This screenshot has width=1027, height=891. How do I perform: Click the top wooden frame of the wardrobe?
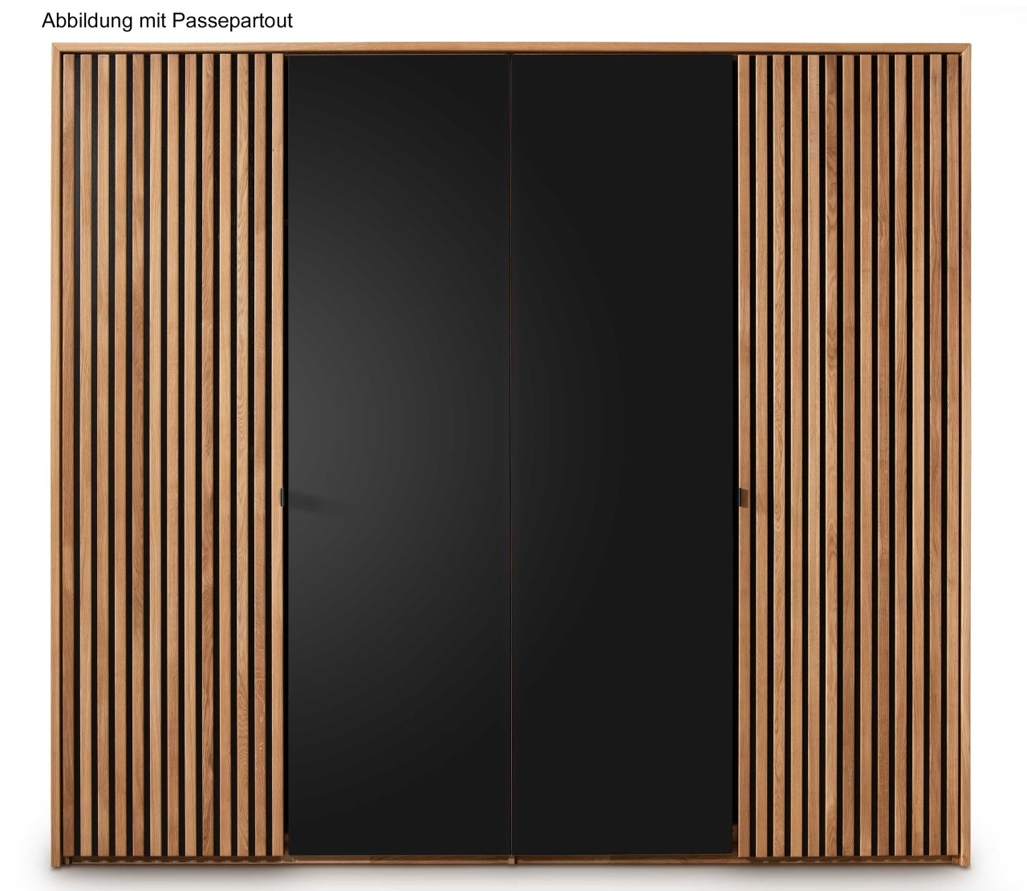pos(510,48)
